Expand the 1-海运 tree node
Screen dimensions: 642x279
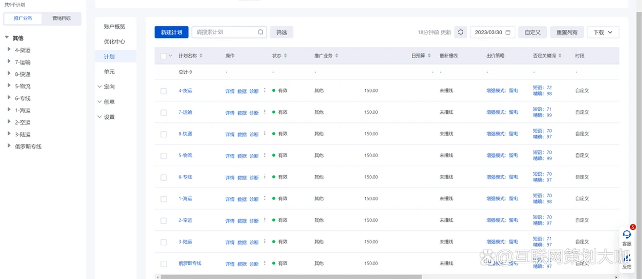pyautogui.click(x=9, y=110)
